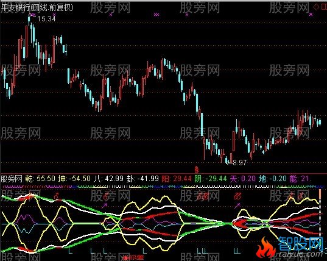This screenshot has height=261, width=327.
Task: Click the 8.97 low price label
Action: pyautogui.click(x=240, y=162)
